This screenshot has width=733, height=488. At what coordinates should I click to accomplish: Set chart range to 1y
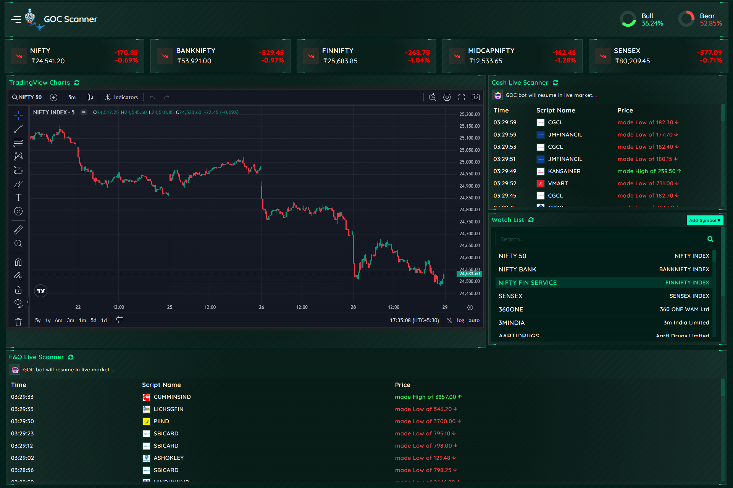pos(48,321)
